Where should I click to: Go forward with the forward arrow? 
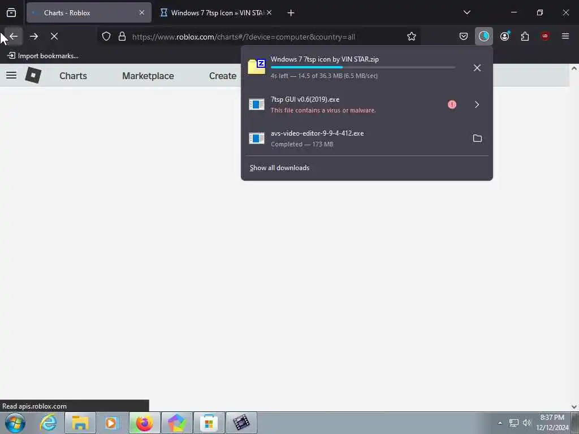(33, 37)
